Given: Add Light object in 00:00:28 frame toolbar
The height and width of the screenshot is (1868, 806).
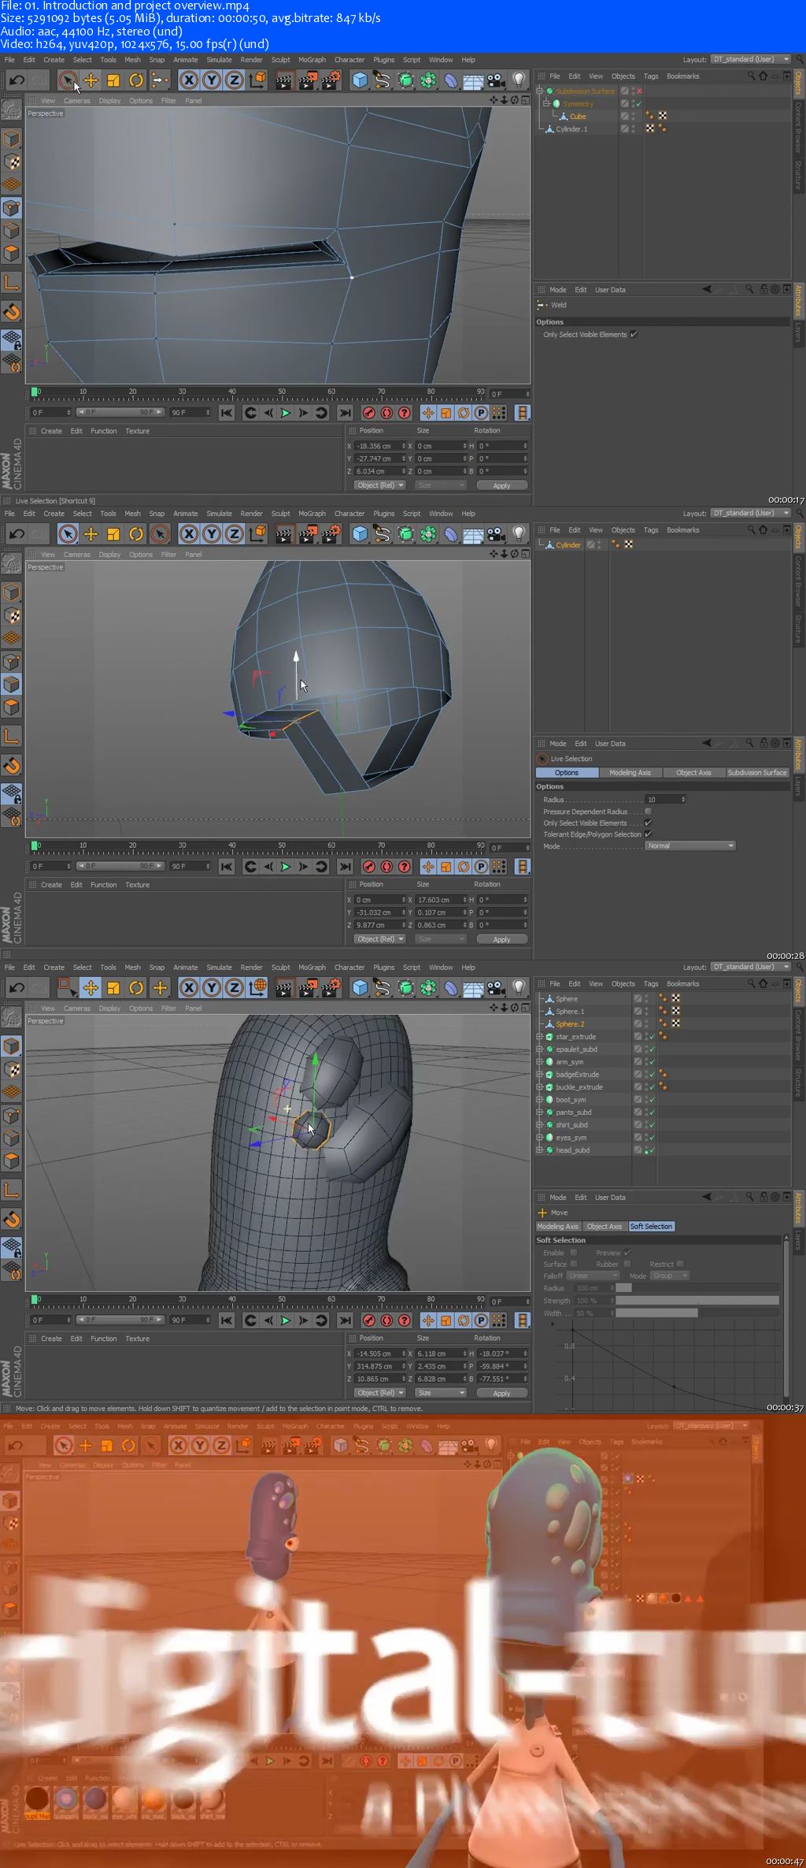Looking at the screenshot, I should tap(519, 534).
